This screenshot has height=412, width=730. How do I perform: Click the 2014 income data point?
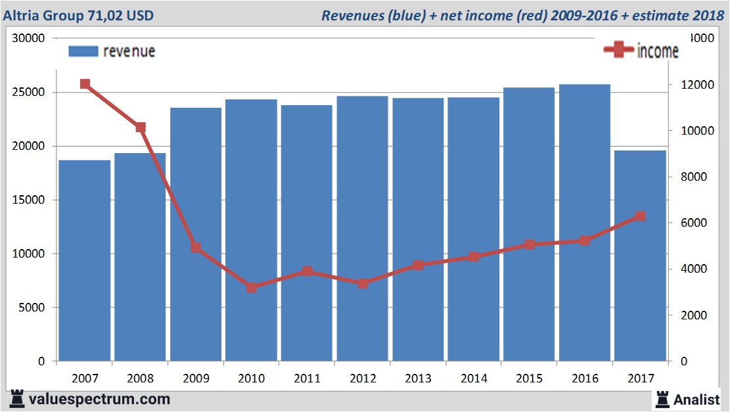[x=474, y=257]
